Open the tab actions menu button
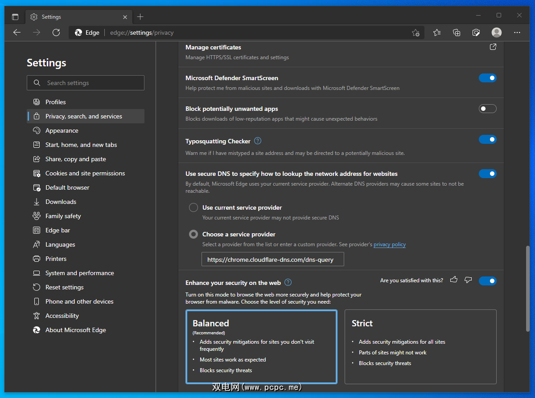Image resolution: width=535 pixels, height=398 pixels. click(x=15, y=17)
